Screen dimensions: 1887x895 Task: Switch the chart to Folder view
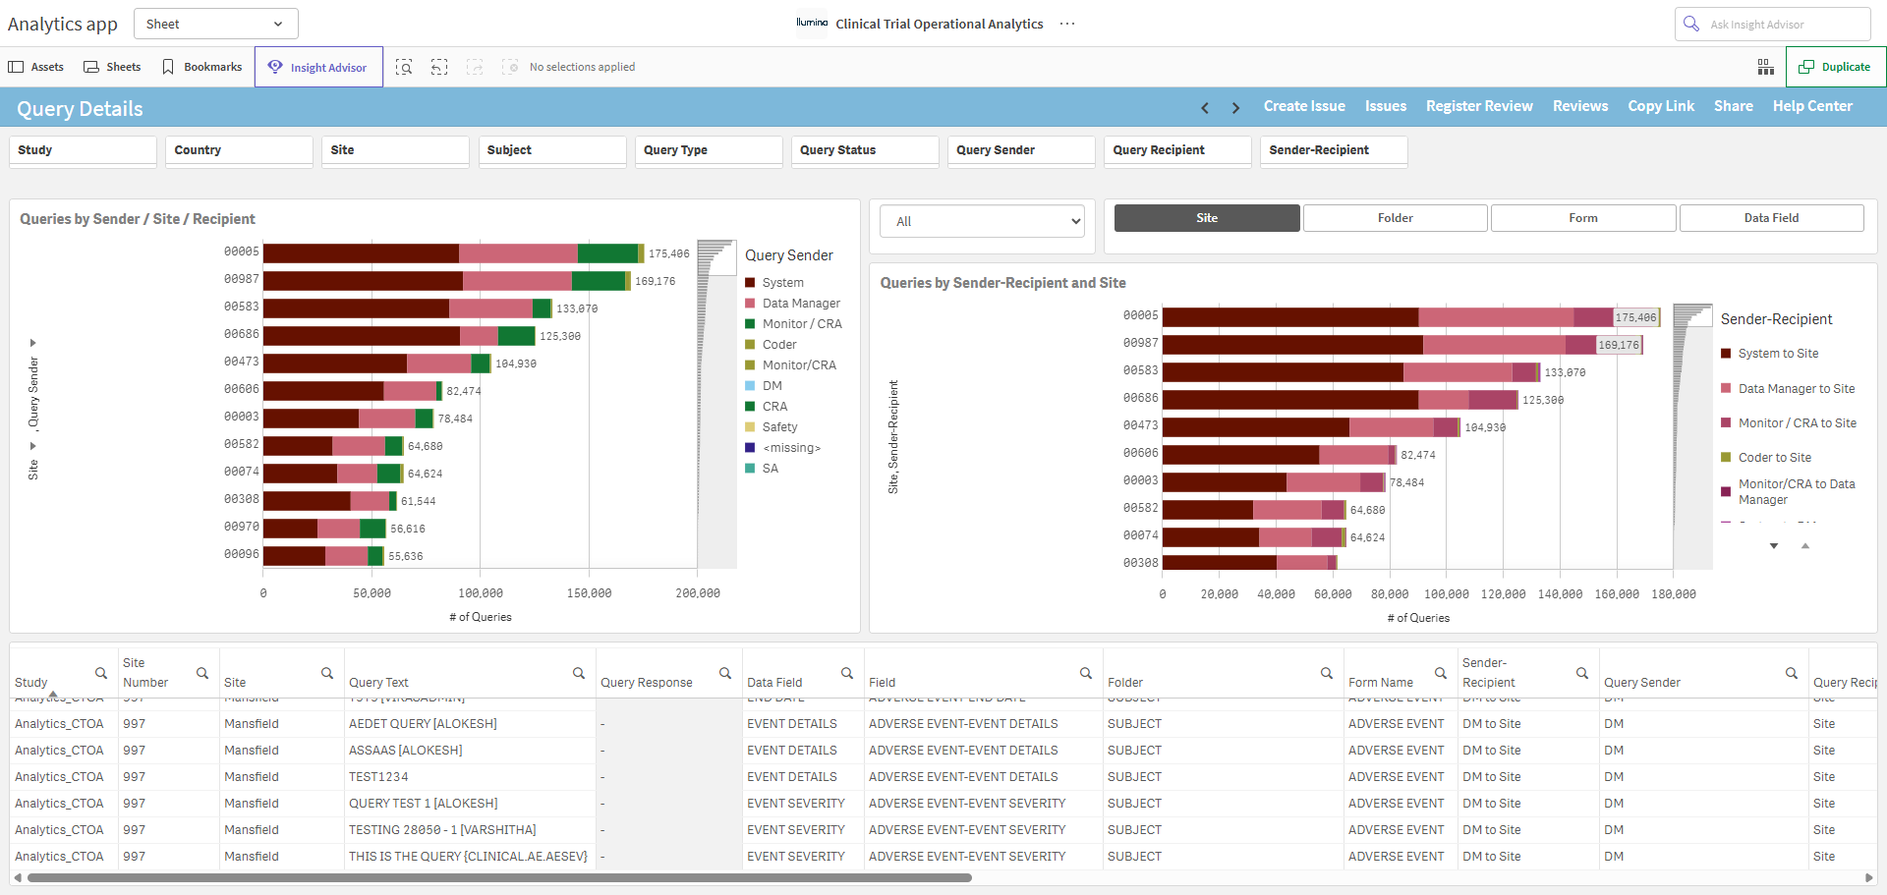point(1395,218)
